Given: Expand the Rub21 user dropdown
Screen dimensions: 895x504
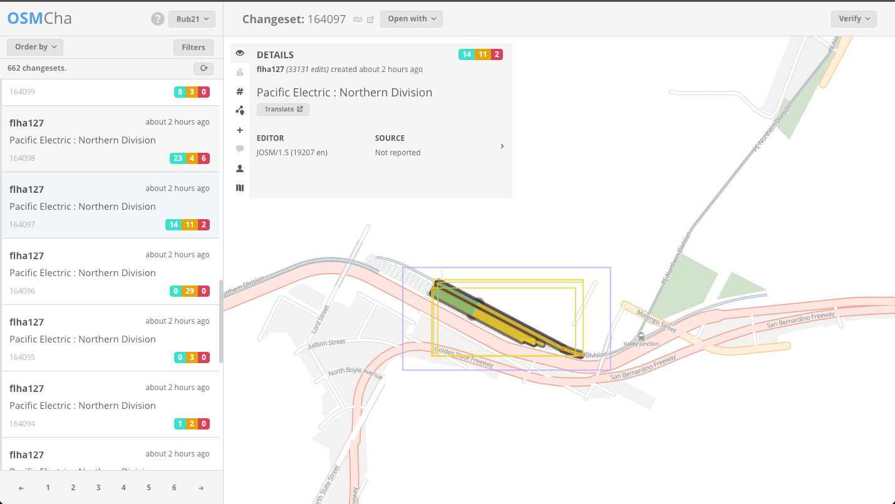Looking at the screenshot, I should tap(192, 19).
